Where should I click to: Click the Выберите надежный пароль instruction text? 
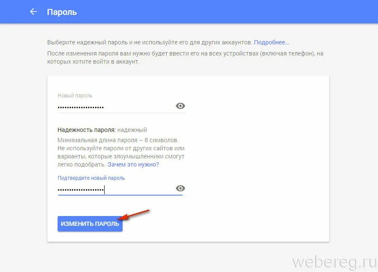[x=150, y=42]
